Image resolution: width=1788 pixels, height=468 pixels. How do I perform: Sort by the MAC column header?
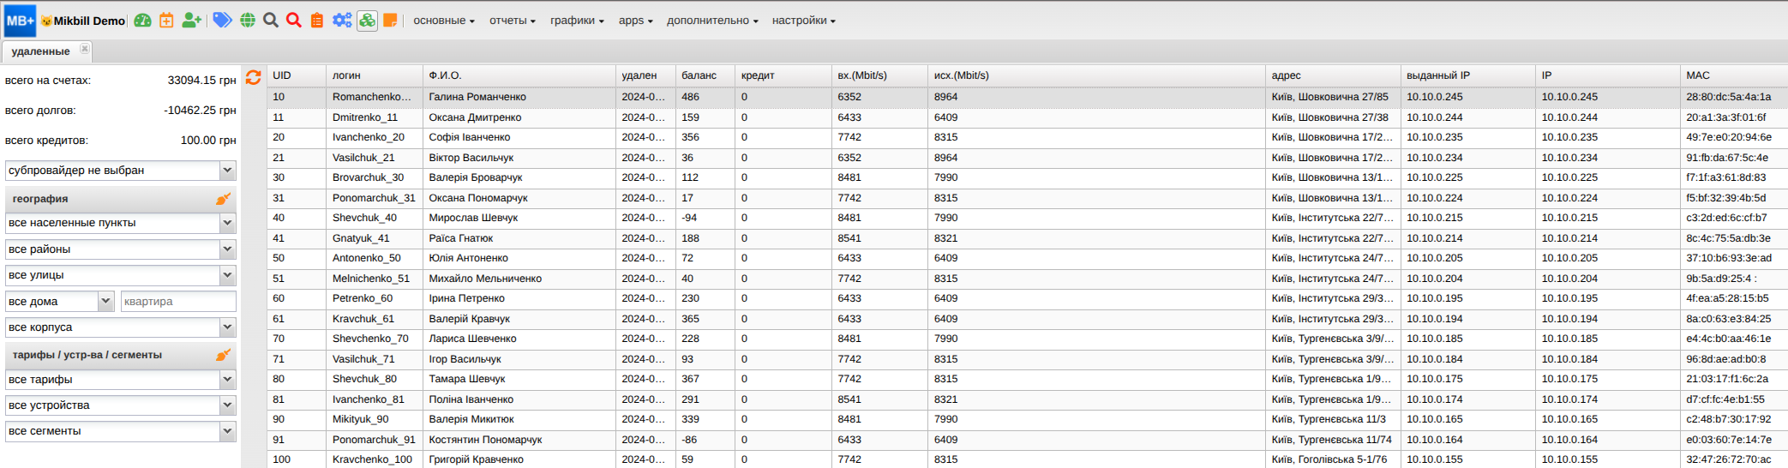click(x=1733, y=75)
